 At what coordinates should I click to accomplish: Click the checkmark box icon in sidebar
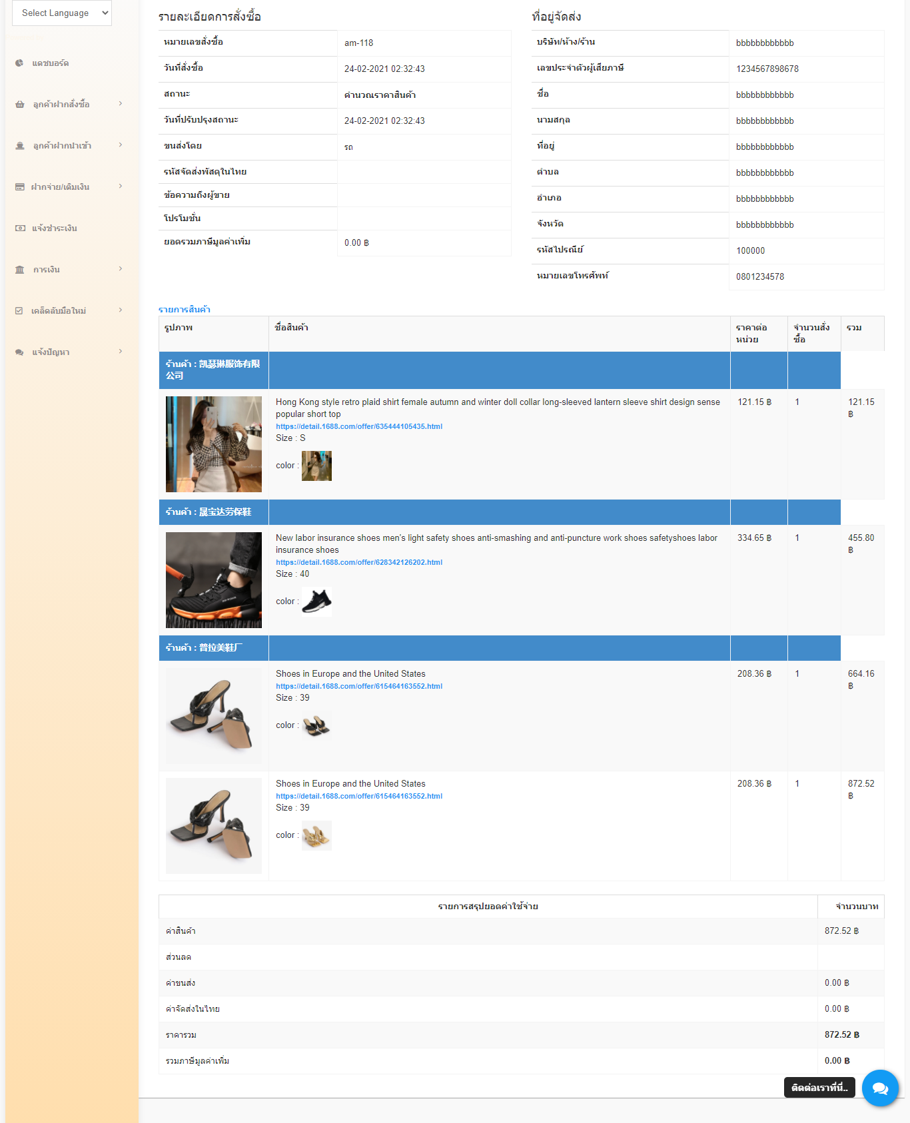(19, 311)
